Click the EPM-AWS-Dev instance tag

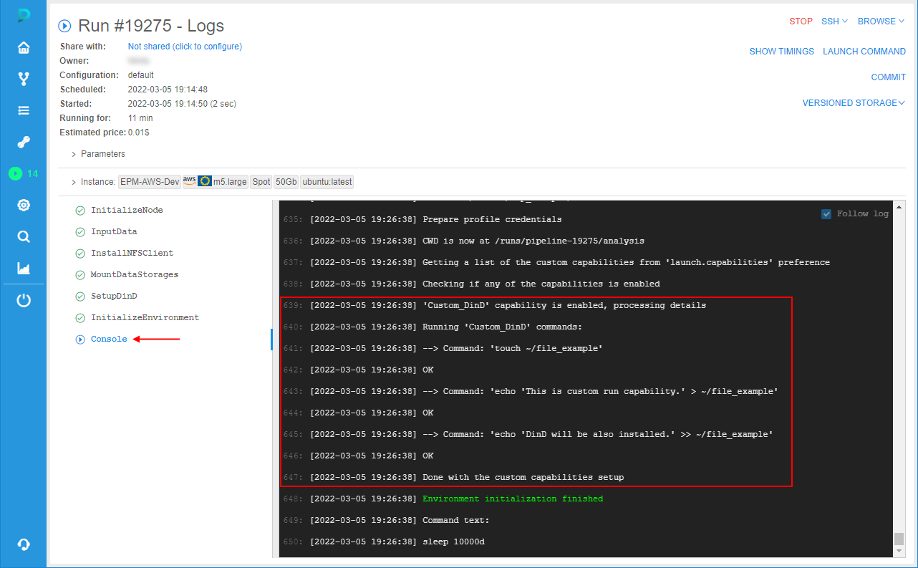point(150,182)
